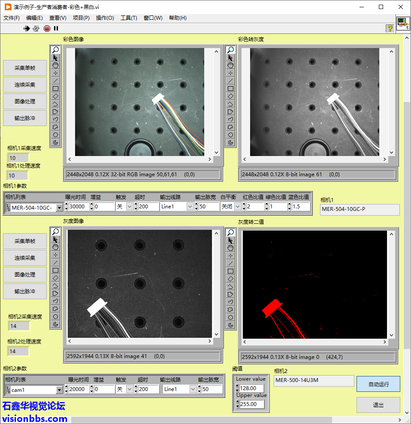The width and height of the screenshot is (411, 424).
Task: Choose the Oval tool in 彩色图像 palette
Action: [55, 135]
